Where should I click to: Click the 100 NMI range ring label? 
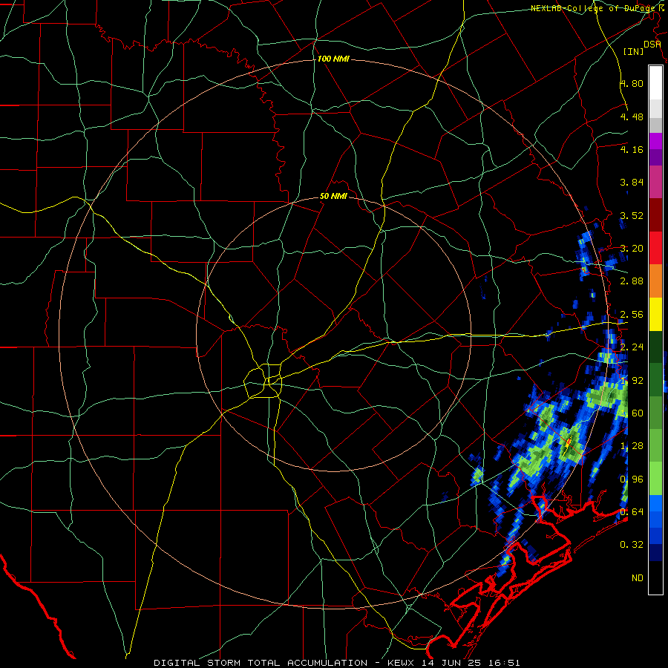coord(333,59)
